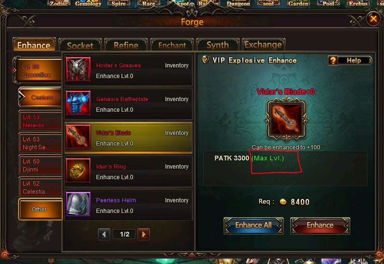Click the Enhance All button
This screenshot has height=264, width=384.
[x=254, y=225]
